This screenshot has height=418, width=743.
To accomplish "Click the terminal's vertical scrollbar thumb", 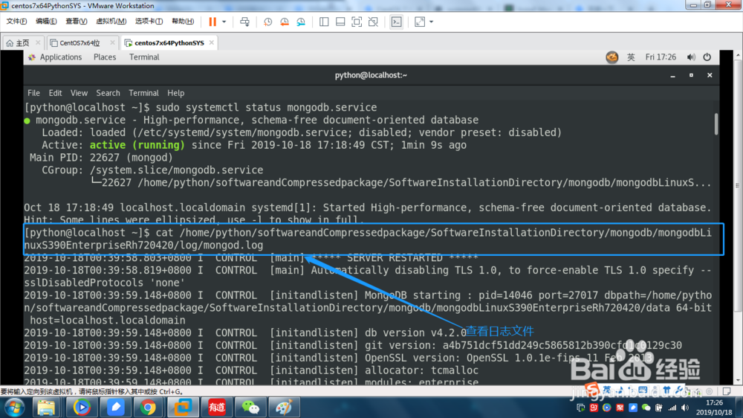I will (x=716, y=124).
